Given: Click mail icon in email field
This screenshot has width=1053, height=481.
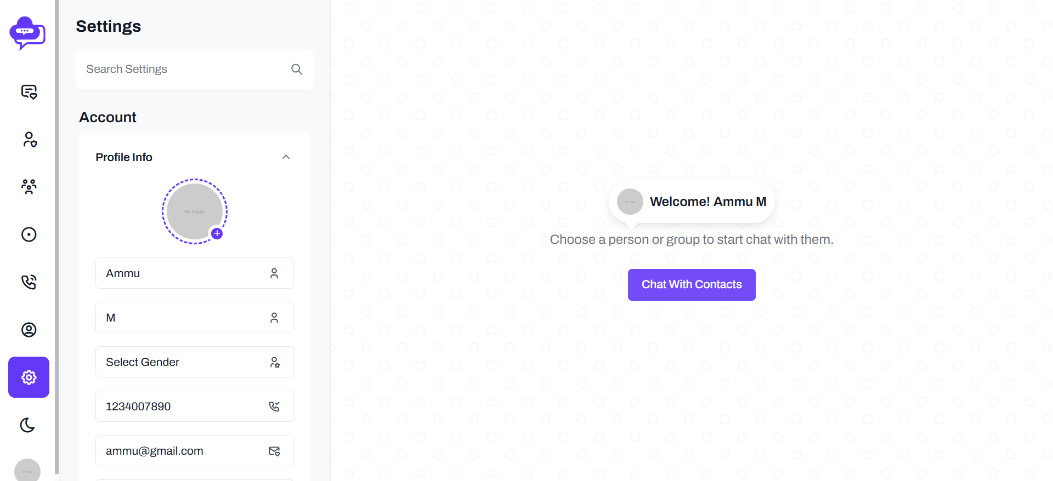Looking at the screenshot, I should 274,451.
